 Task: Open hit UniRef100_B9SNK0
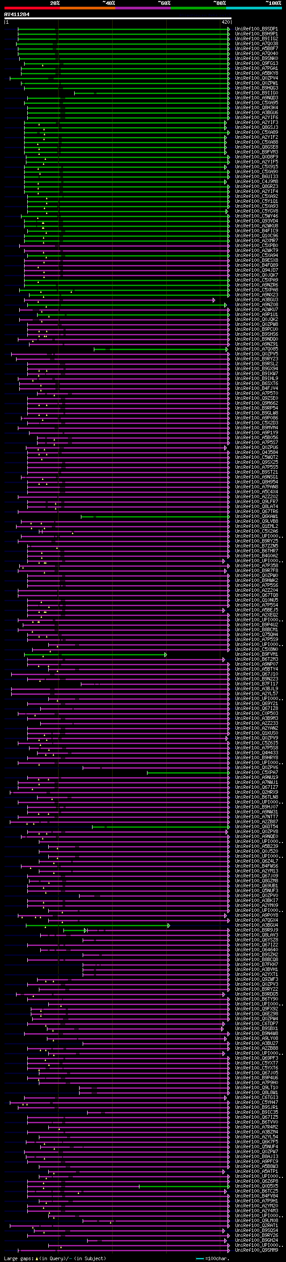click(256, 58)
